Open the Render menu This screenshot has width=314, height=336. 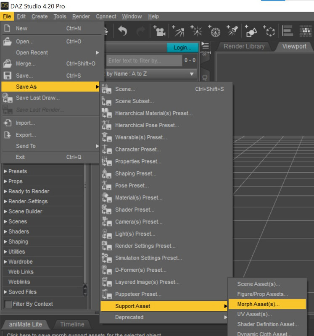(81, 16)
